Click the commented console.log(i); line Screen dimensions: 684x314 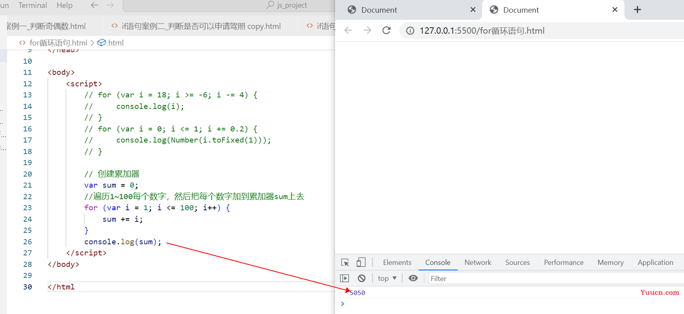click(134, 107)
